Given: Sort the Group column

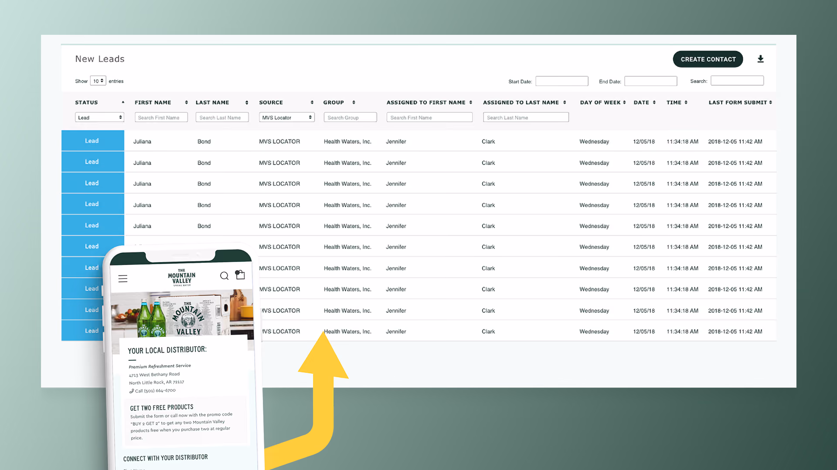Looking at the screenshot, I should coord(354,102).
